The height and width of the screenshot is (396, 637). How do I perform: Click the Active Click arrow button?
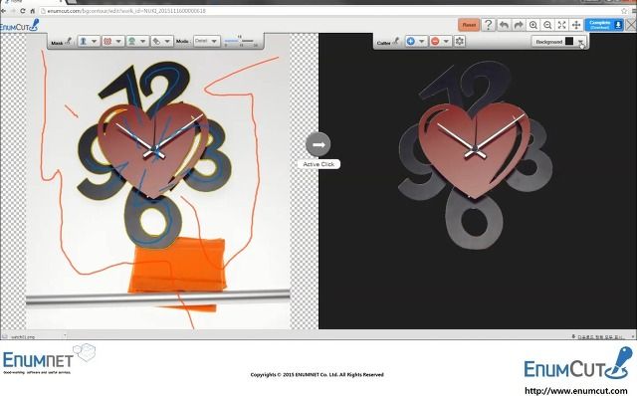pos(318,144)
